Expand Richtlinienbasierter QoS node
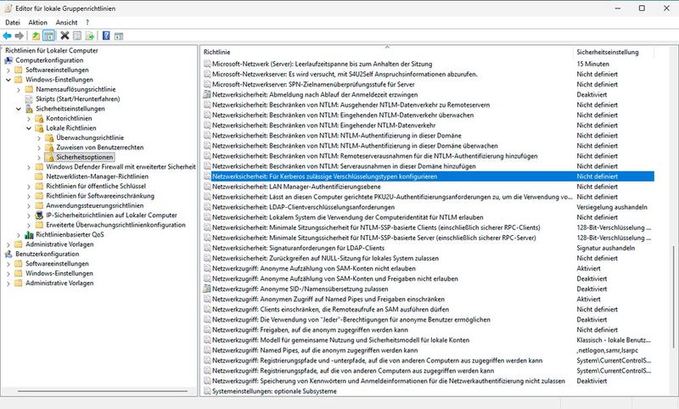This screenshot has height=409, width=679. tap(19, 234)
